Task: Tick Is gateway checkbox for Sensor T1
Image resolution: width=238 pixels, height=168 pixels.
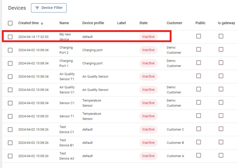Action: pos(221,116)
